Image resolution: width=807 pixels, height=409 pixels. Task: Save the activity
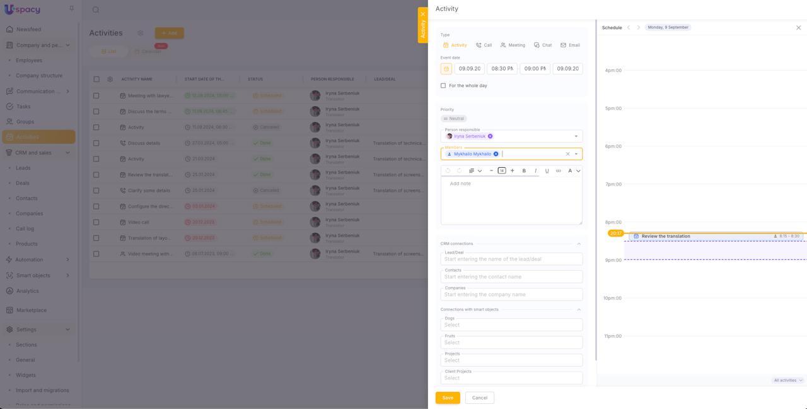pyautogui.click(x=448, y=398)
